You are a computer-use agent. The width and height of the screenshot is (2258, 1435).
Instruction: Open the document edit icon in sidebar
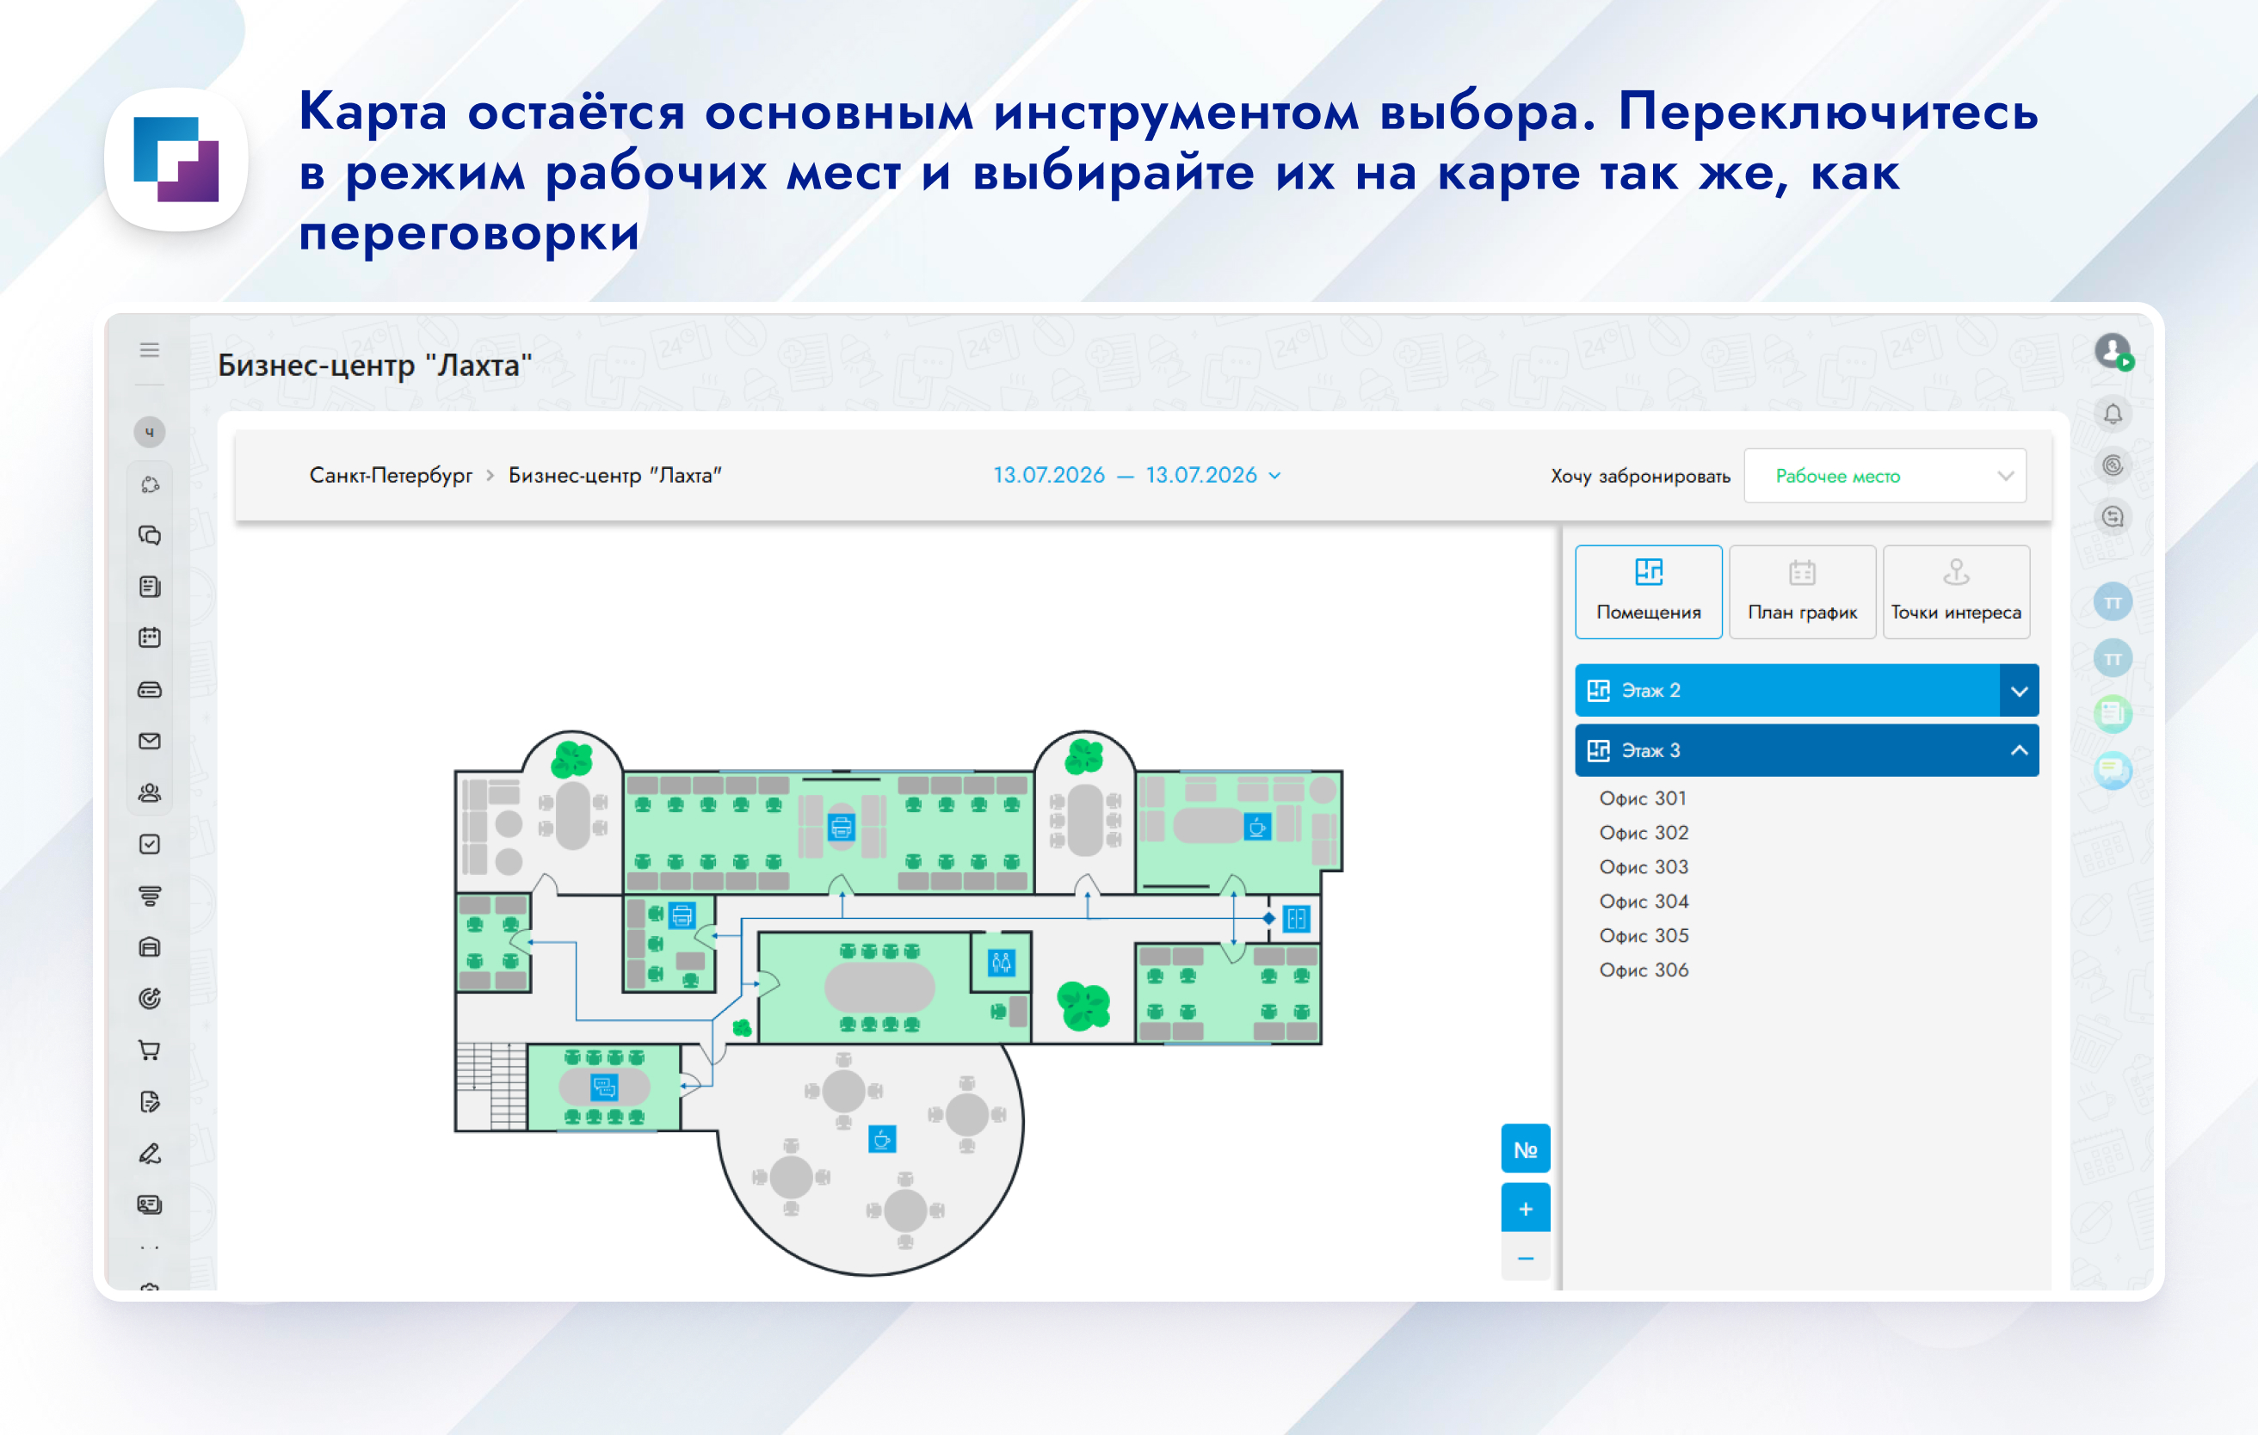click(149, 1101)
